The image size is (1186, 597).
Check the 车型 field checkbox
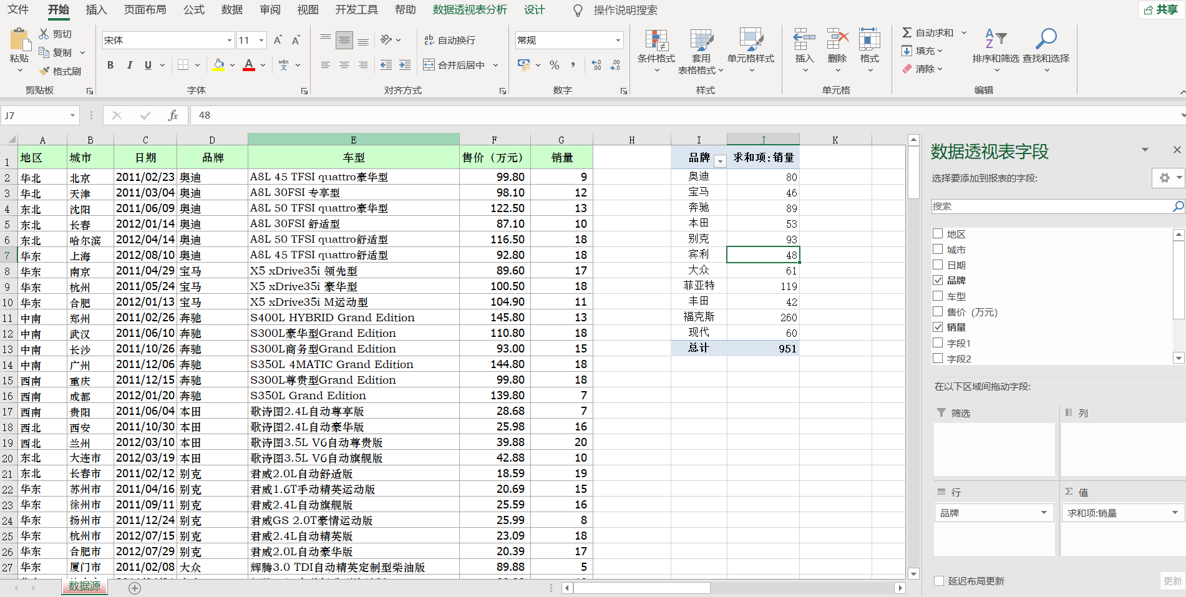point(938,296)
